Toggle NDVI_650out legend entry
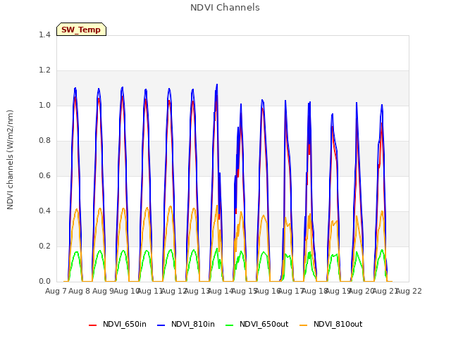451x338 pixels. pos(257,325)
